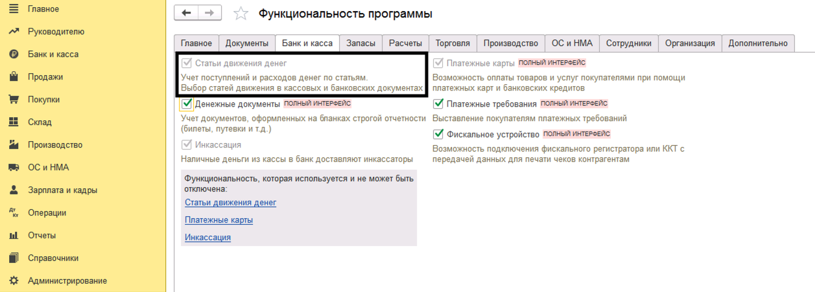
Task: Click the Зарплата и кадры person icon
Action: click(13, 190)
